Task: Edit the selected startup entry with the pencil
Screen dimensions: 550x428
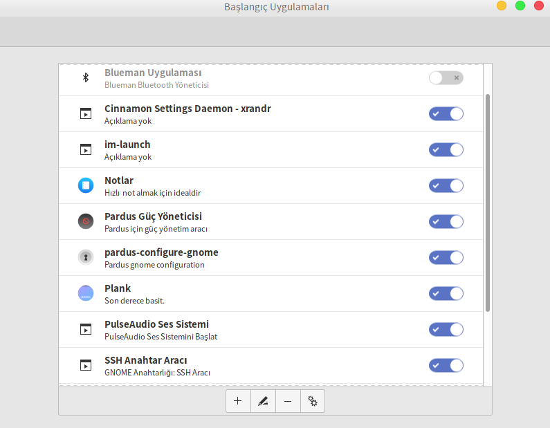Action: (x=263, y=401)
